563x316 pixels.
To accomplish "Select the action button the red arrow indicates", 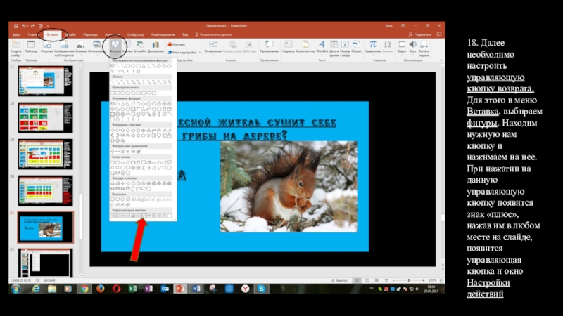I will (x=143, y=215).
